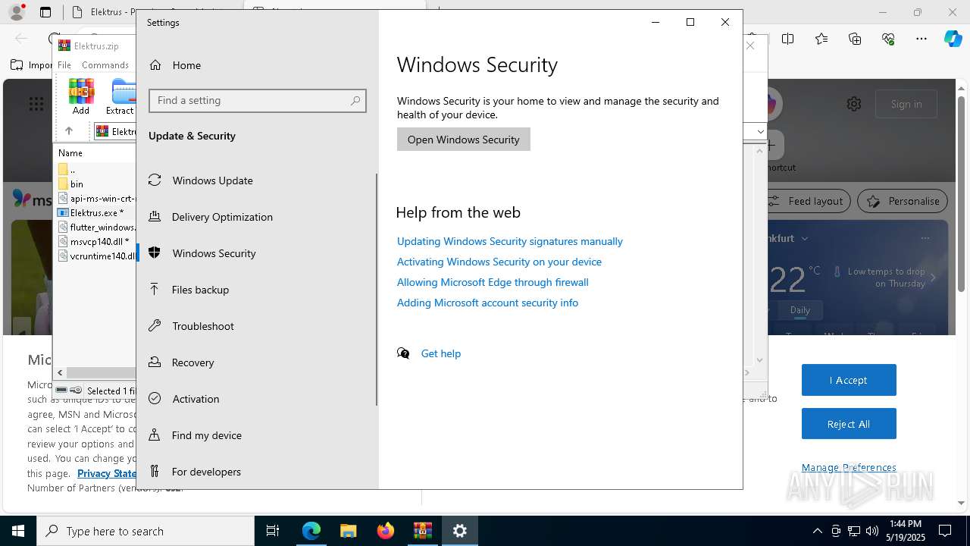
Task: Open the Windows Start menu
Action: pyautogui.click(x=18, y=531)
